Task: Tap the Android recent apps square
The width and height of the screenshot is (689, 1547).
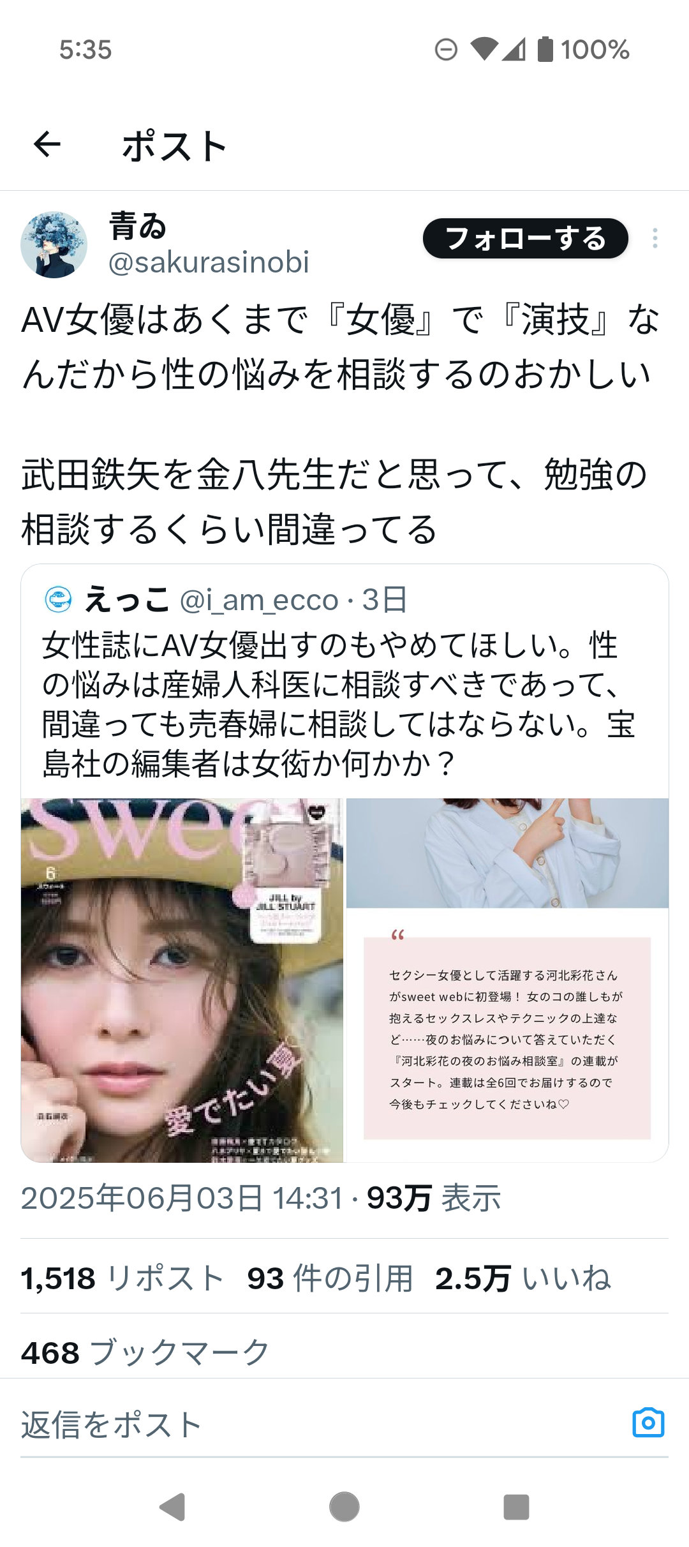Action: 516,1507
